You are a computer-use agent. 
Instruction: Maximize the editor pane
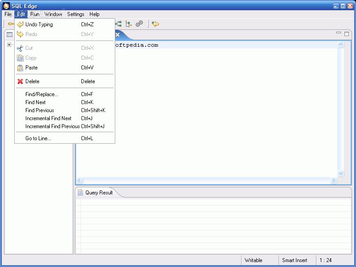pyautogui.click(x=347, y=34)
